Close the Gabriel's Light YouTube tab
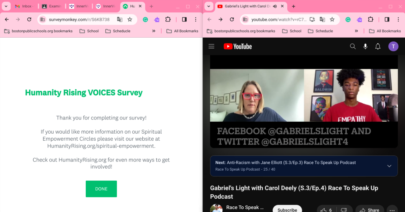The height and width of the screenshot is (212, 405). [x=282, y=6]
